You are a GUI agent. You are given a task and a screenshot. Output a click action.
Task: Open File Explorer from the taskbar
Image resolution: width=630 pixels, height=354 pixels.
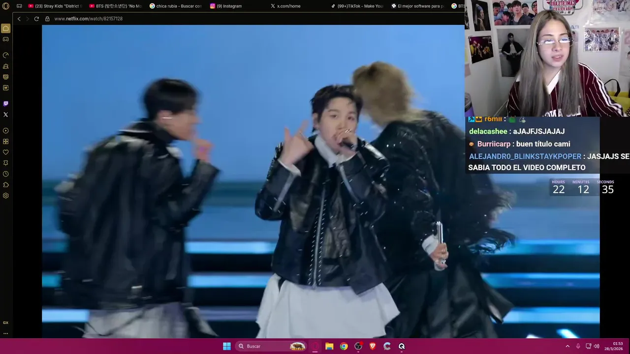coord(329,346)
